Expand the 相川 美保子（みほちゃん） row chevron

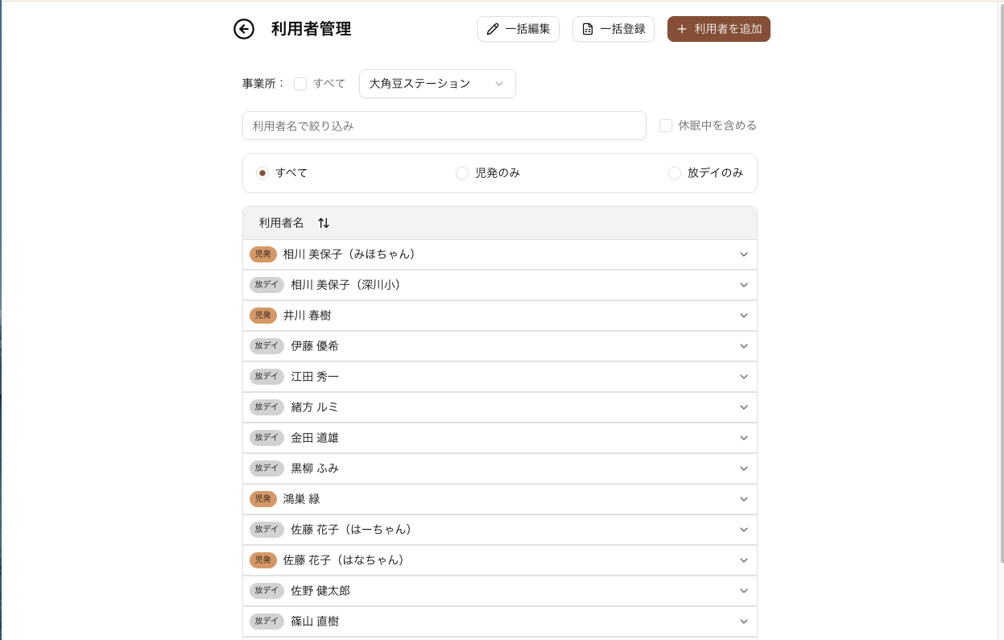point(744,254)
